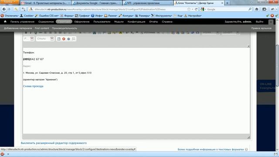Click the left green checkmark in developer toolbar
The width and height of the screenshot is (279, 157).
tap(268, 16)
